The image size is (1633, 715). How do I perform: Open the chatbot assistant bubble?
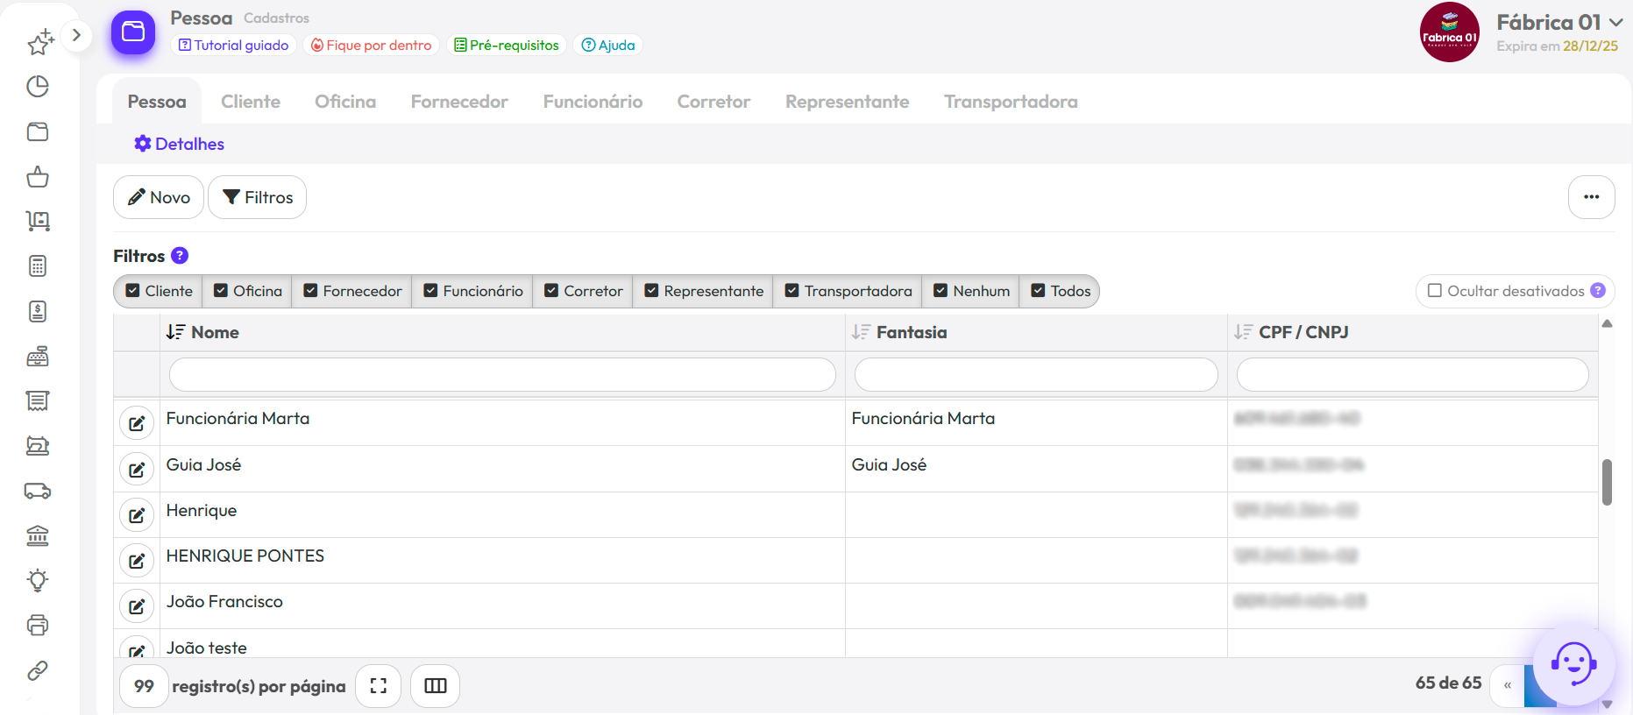tap(1573, 664)
